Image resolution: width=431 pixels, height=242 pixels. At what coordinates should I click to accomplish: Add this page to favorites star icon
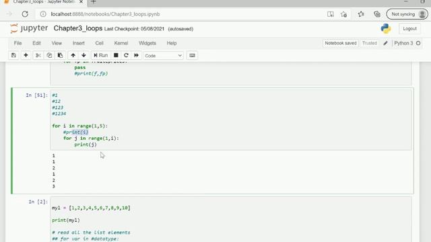(343, 14)
